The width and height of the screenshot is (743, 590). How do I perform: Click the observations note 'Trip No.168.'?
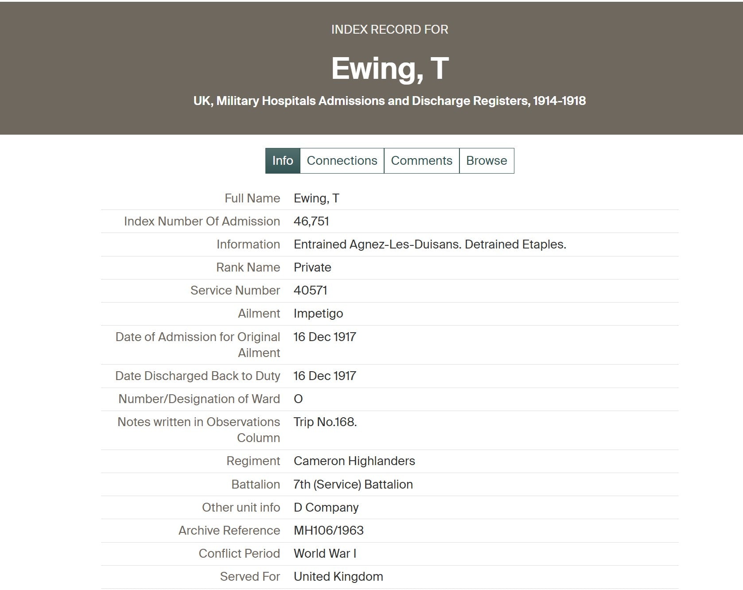click(325, 422)
